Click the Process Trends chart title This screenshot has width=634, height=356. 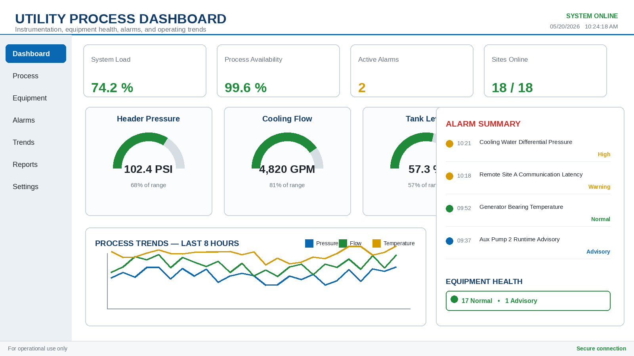167,243
